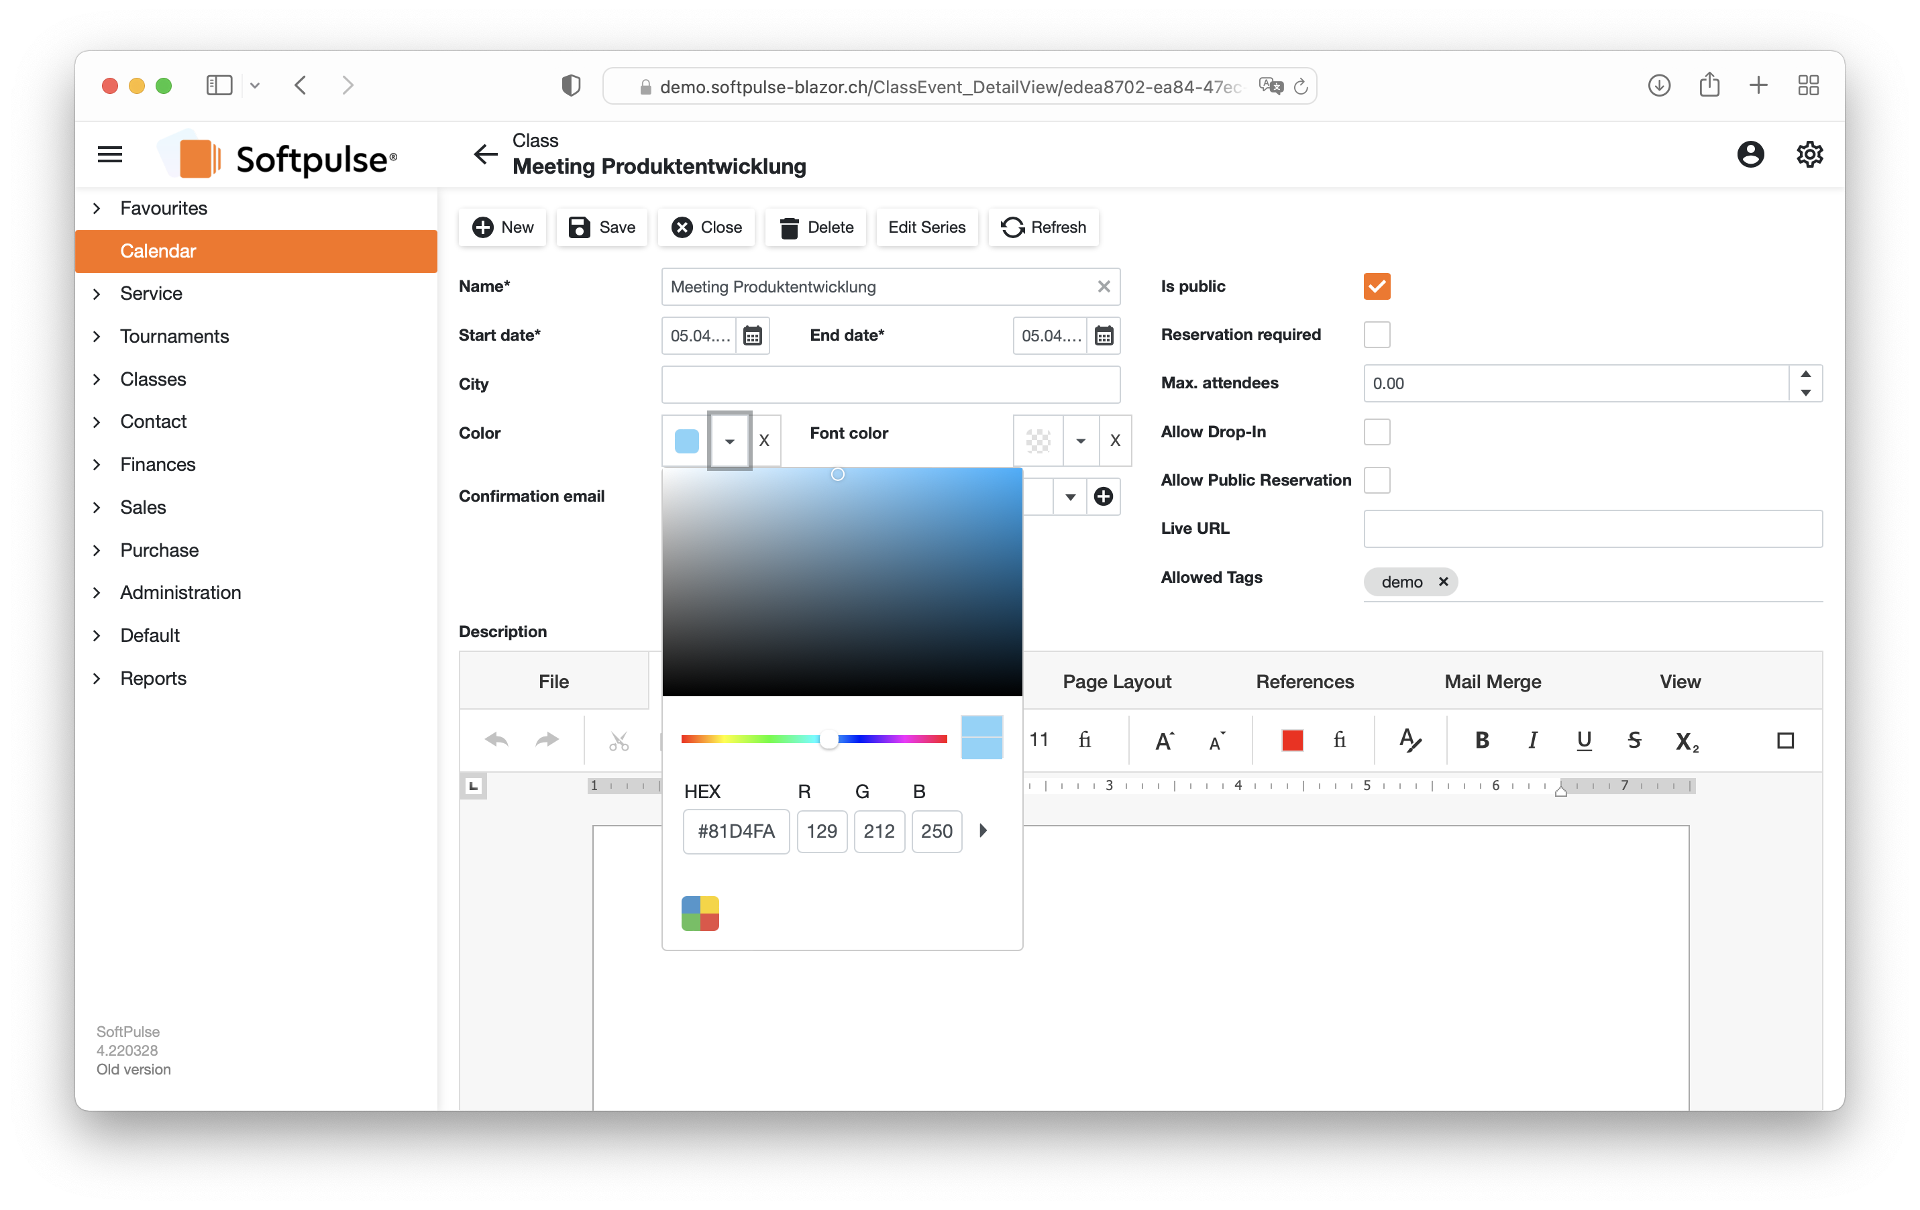Apply italic formatting
The image size is (1920, 1210).
click(x=1532, y=740)
